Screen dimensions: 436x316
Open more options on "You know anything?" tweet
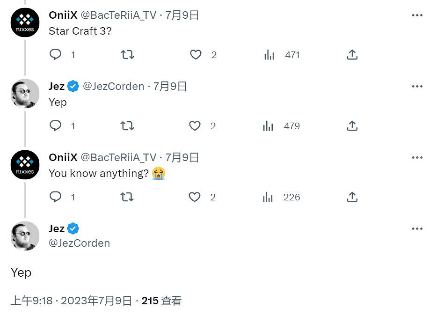(417, 157)
